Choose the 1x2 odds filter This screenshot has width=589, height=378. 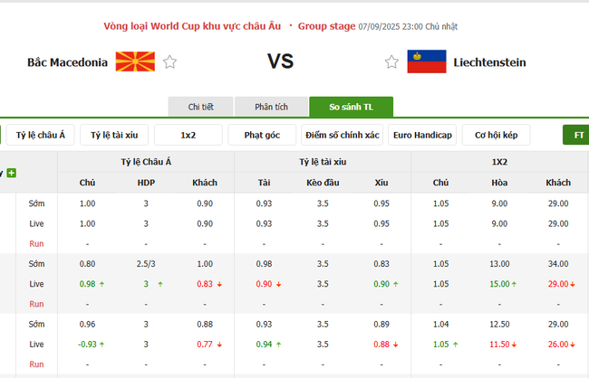pos(188,136)
